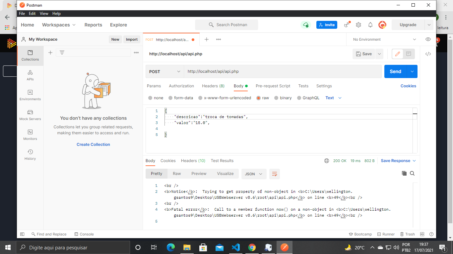The height and width of the screenshot is (254, 453).
Task: Toggle response line wrap icon
Action: pos(275,174)
